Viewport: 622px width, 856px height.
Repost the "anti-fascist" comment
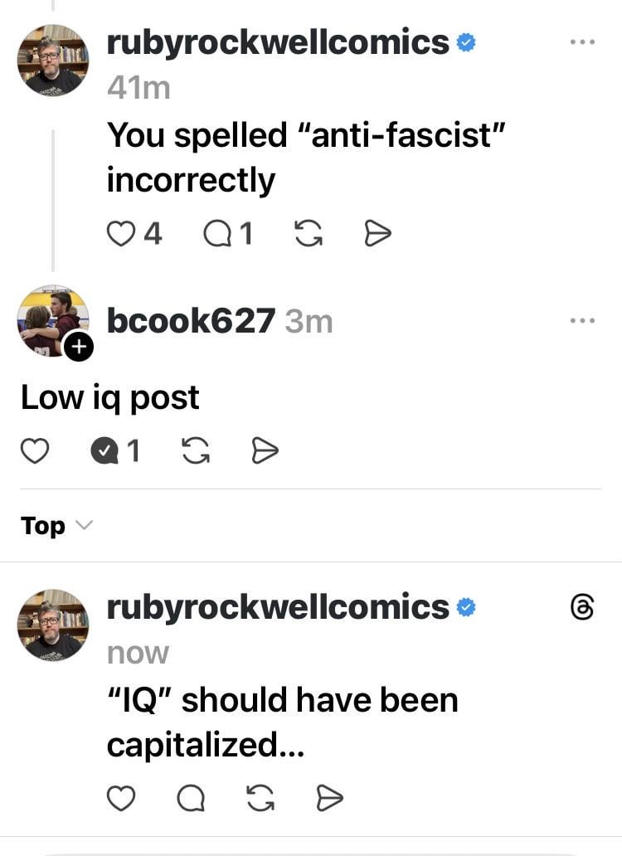click(309, 234)
